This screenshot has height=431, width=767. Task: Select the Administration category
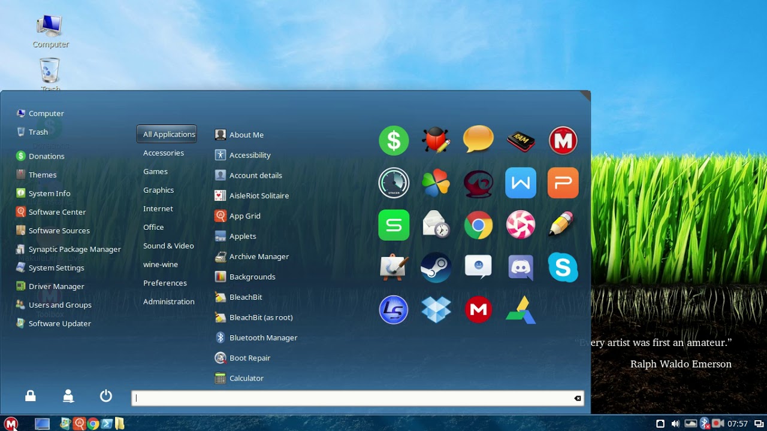[168, 301]
